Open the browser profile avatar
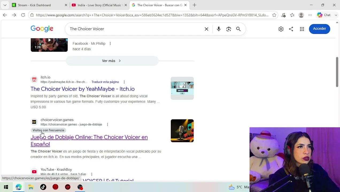Image resolution: width=340 pixels, height=192 pixels. click(301, 15)
